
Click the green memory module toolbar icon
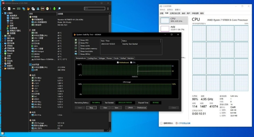coord(19,9)
